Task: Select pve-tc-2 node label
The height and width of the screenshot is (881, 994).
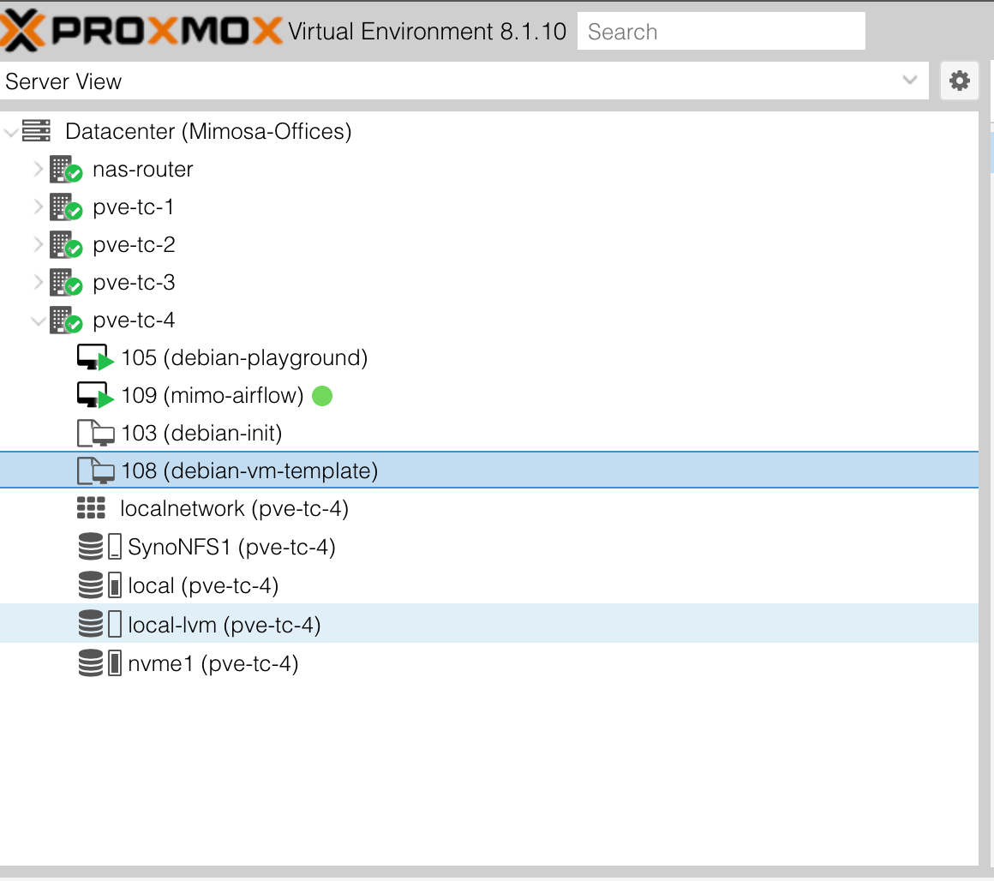Action: 134,245
